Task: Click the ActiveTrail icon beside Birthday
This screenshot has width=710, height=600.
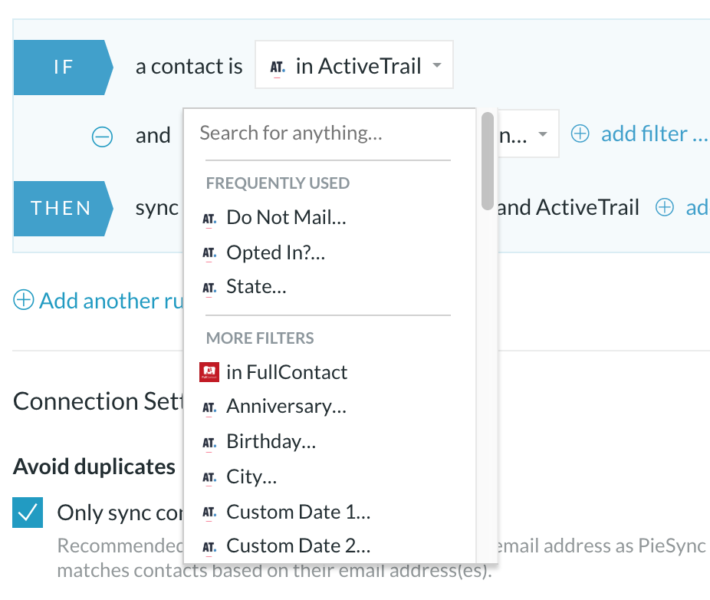Action: [209, 443]
